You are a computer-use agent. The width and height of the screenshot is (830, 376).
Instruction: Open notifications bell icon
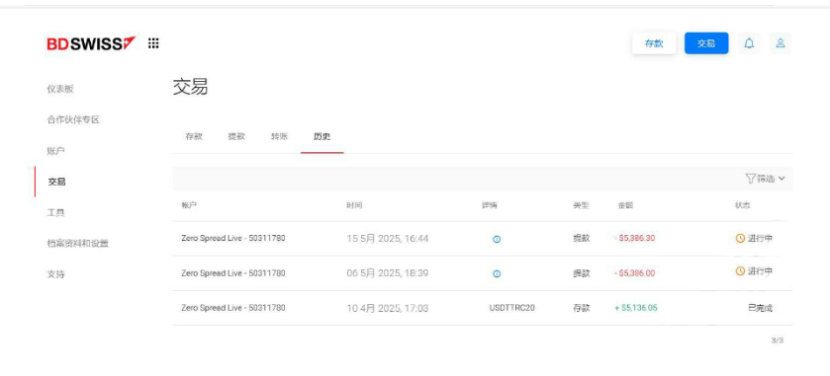(749, 43)
